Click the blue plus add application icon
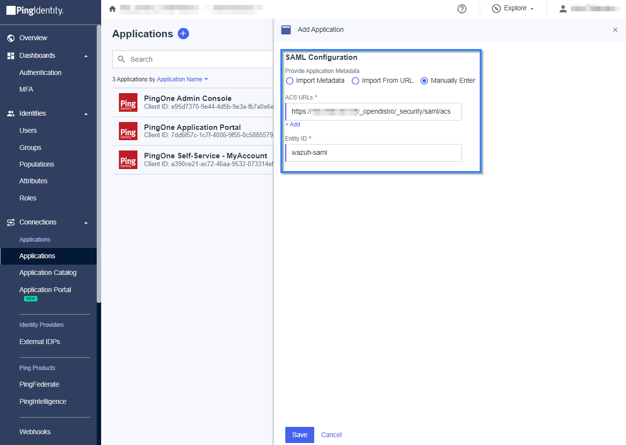The width and height of the screenshot is (626, 445). pos(183,34)
